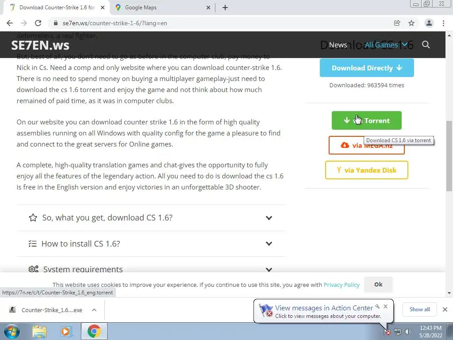Click chevron beside System requirements heading
This screenshot has height=340, width=453.
(269, 270)
